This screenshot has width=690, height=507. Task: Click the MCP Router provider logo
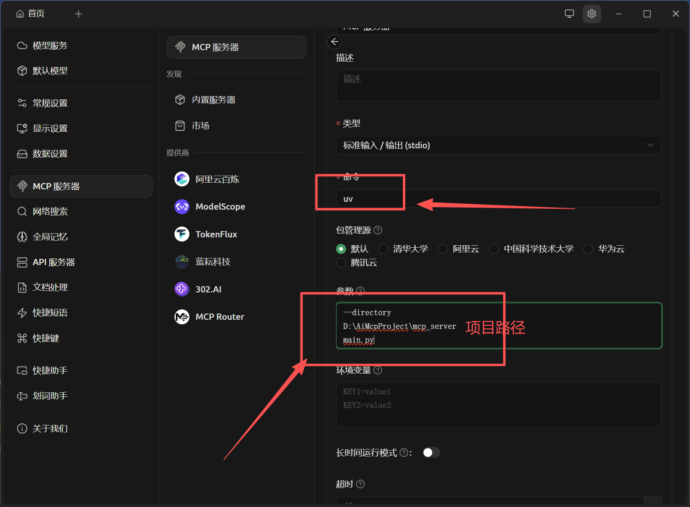pyautogui.click(x=182, y=317)
